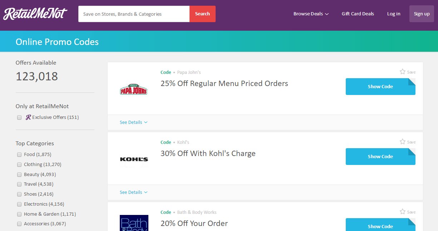This screenshot has height=231, width=438.
Task: Tick the Clothing category checkbox
Action: point(19,165)
